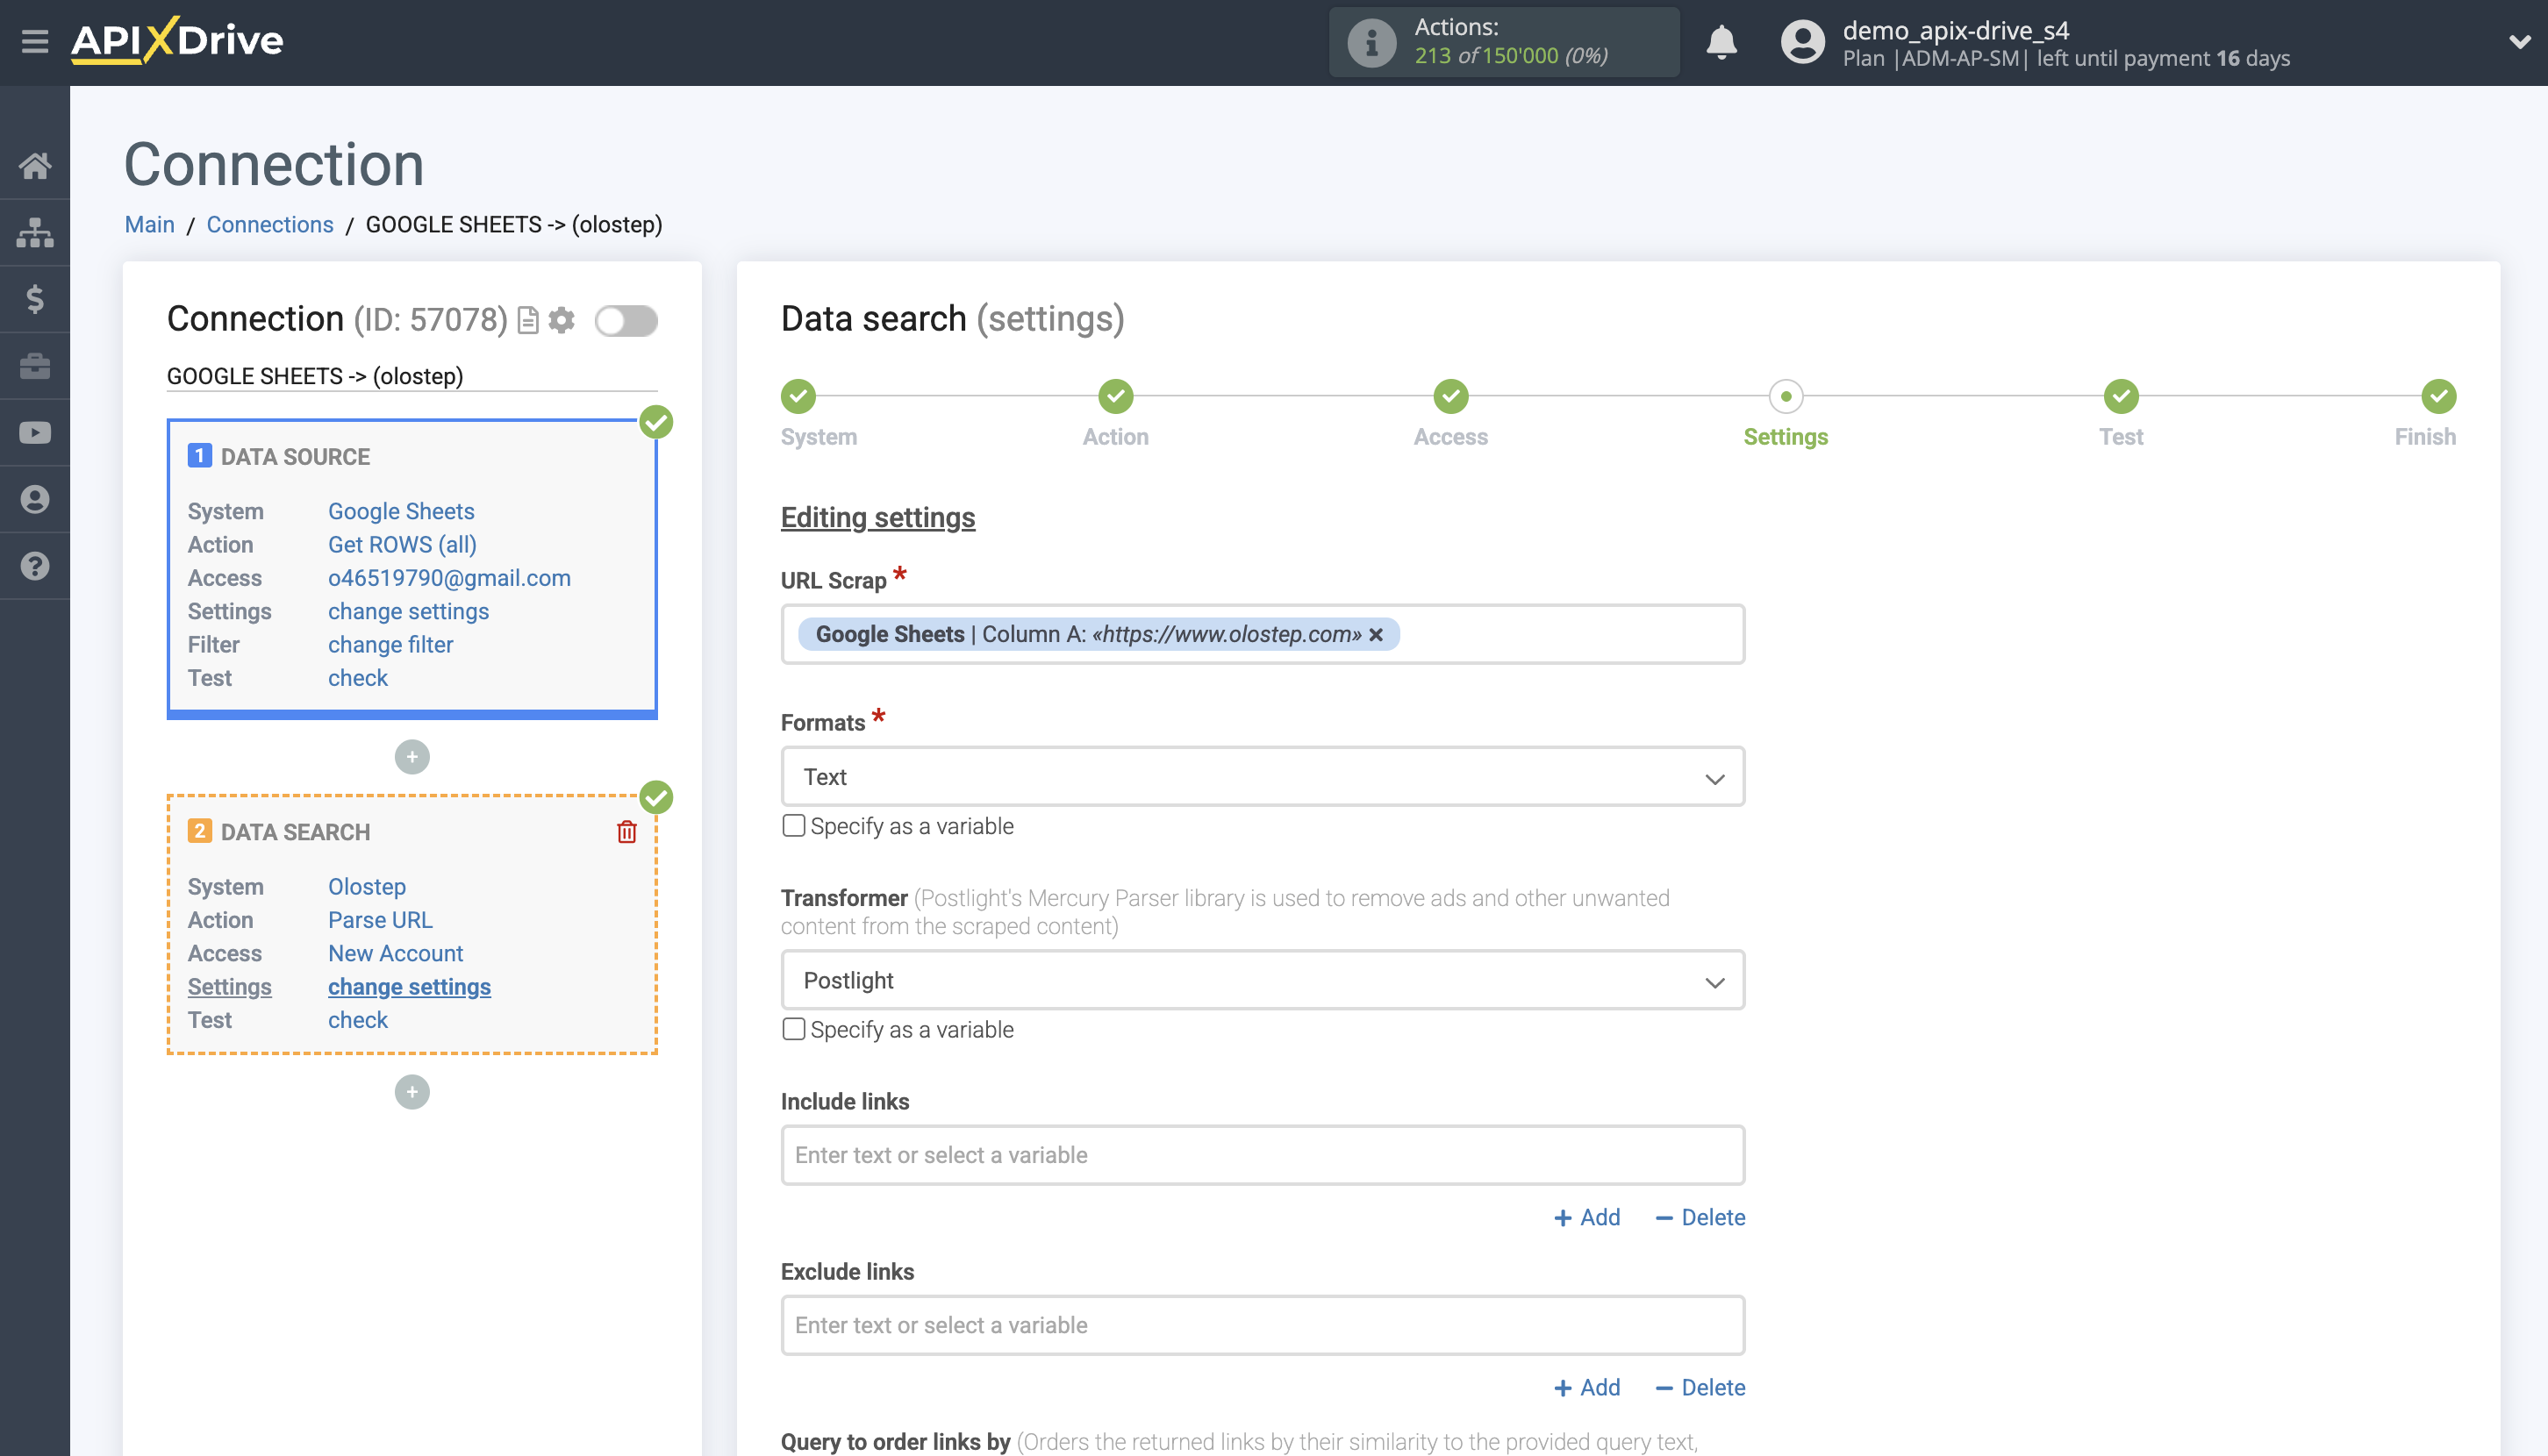
Task: Click Add under Include links
Action: tap(1586, 1217)
